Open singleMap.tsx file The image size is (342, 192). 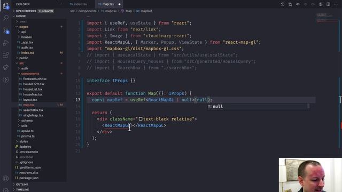pos(33,115)
